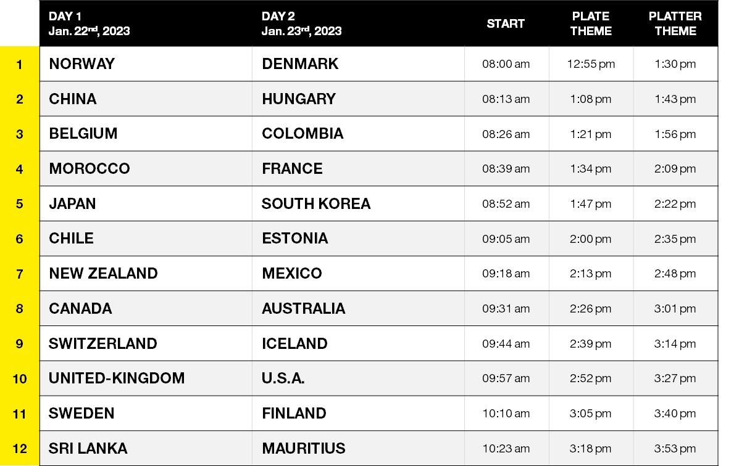The width and height of the screenshot is (747, 466).
Task: Select the SWITZERLAND cell
Action: (x=103, y=343)
